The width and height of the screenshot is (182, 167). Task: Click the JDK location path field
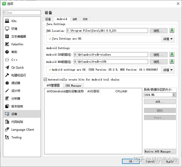107,31
